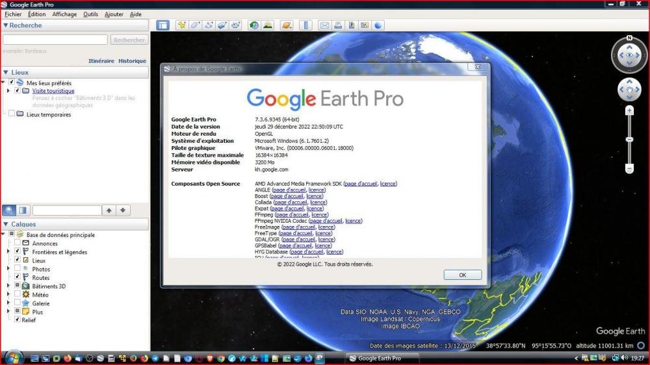Screen dimensions: 650x365
Task: Open the Historique link in search panel
Action: pyautogui.click(x=132, y=61)
